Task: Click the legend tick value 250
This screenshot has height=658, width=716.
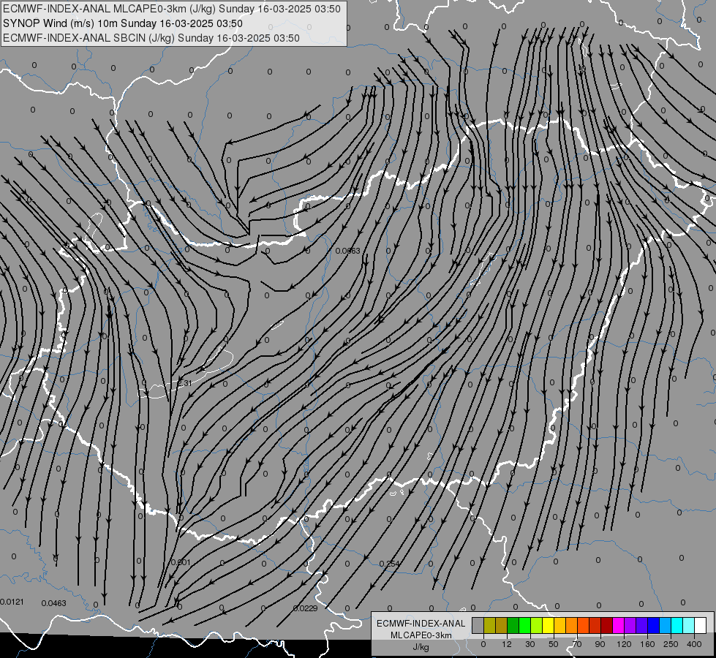Action: tap(671, 644)
